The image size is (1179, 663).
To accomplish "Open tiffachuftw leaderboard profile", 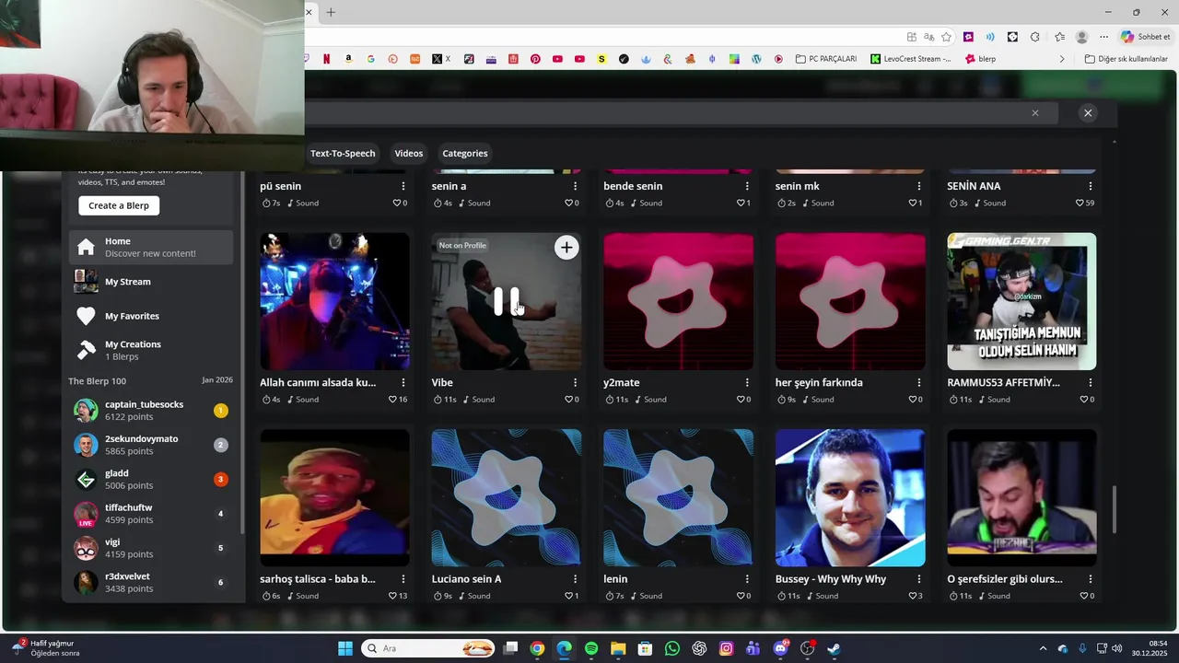I will point(151,514).
